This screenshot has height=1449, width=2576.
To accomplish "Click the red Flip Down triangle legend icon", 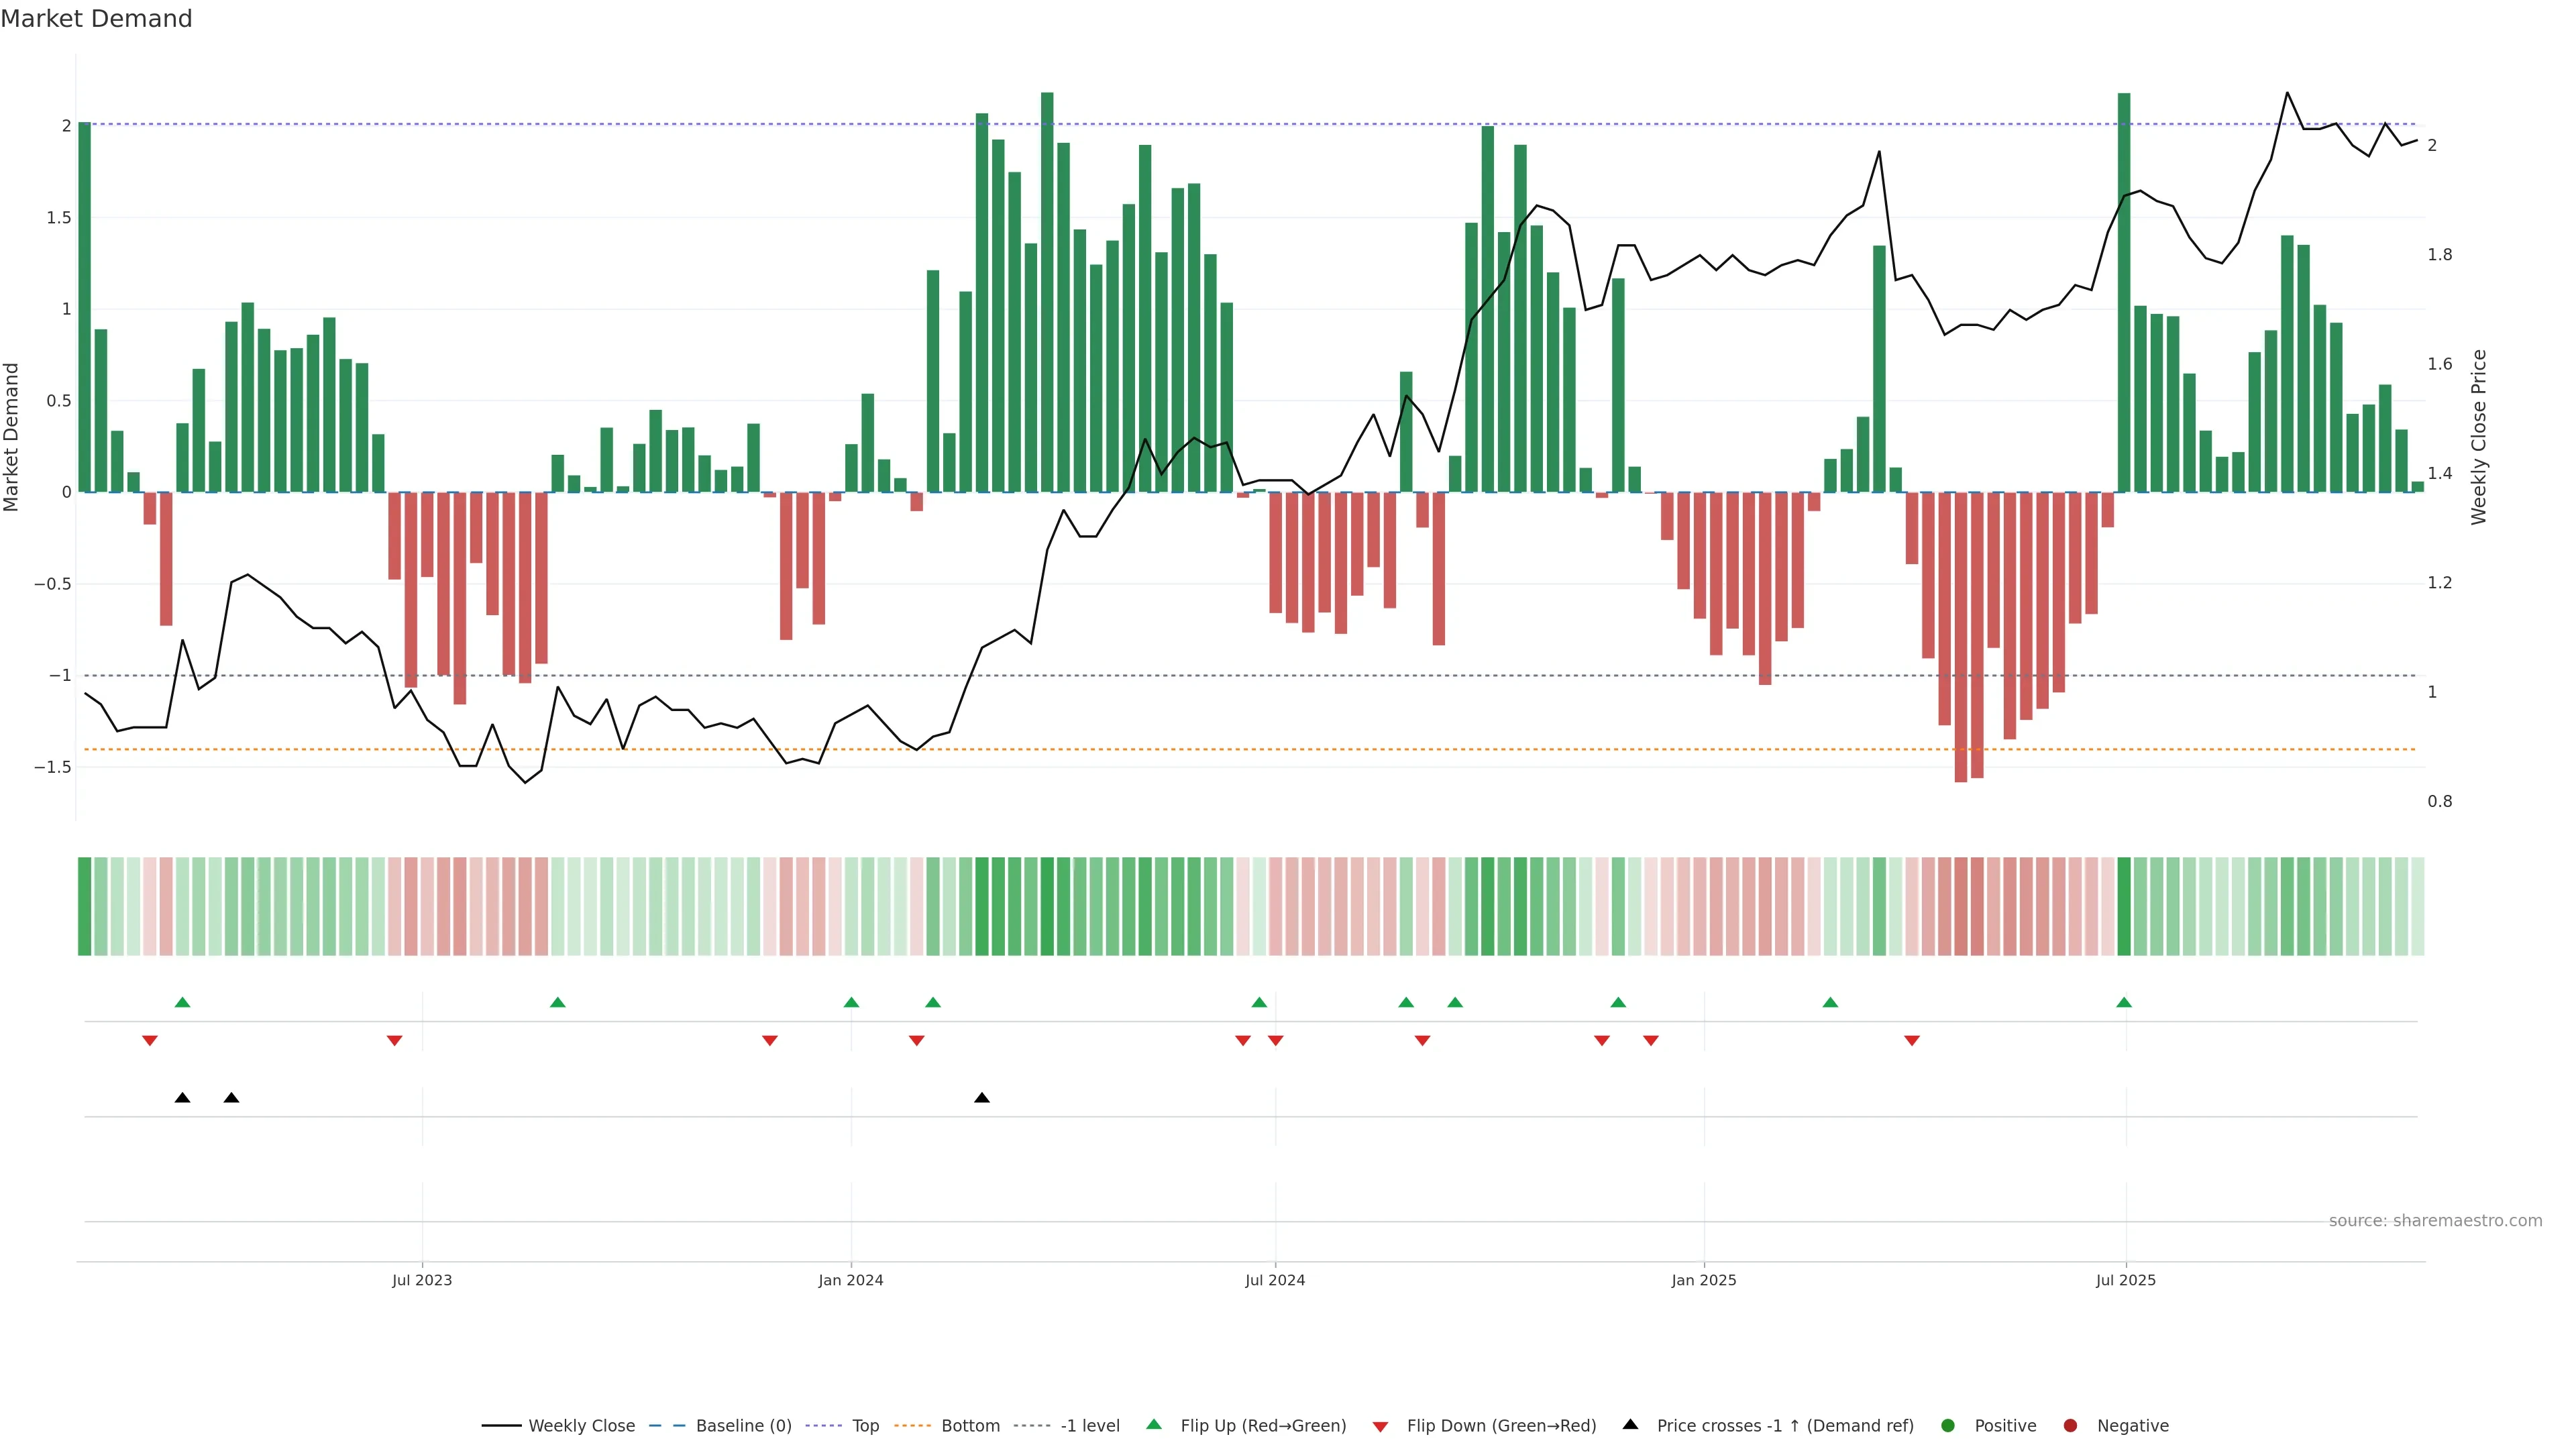I will (1380, 1426).
